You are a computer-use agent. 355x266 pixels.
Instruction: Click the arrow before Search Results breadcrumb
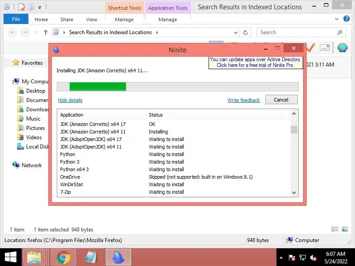tap(64, 32)
